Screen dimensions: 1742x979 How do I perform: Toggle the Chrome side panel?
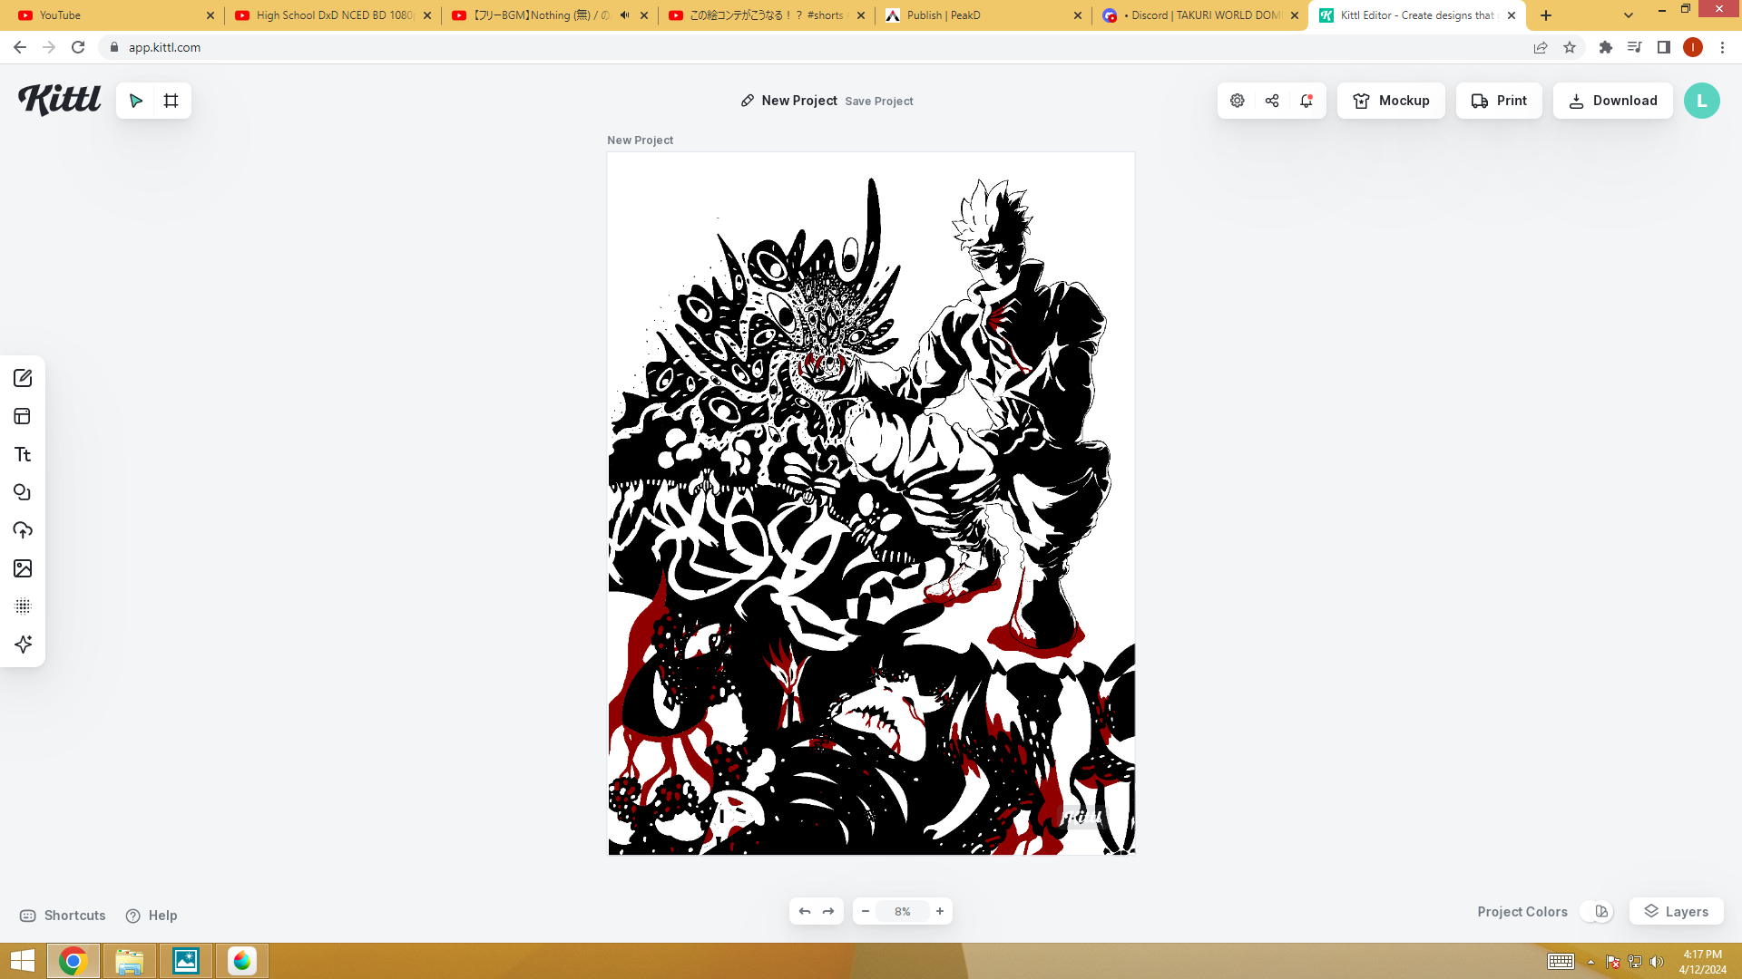point(1664,47)
